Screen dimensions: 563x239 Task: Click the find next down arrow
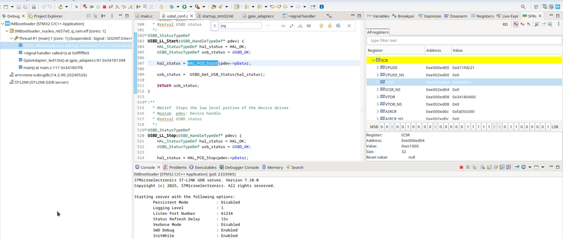(x=330, y=26)
